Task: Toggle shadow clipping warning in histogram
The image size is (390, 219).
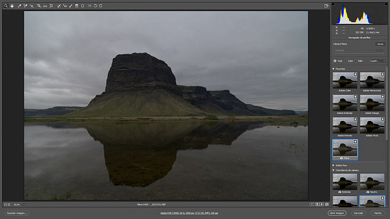Action: pos(333,4)
